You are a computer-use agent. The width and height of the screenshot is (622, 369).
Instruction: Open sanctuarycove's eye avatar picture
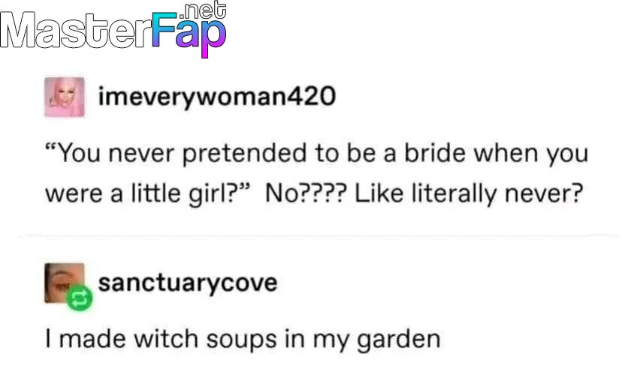click(x=65, y=283)
